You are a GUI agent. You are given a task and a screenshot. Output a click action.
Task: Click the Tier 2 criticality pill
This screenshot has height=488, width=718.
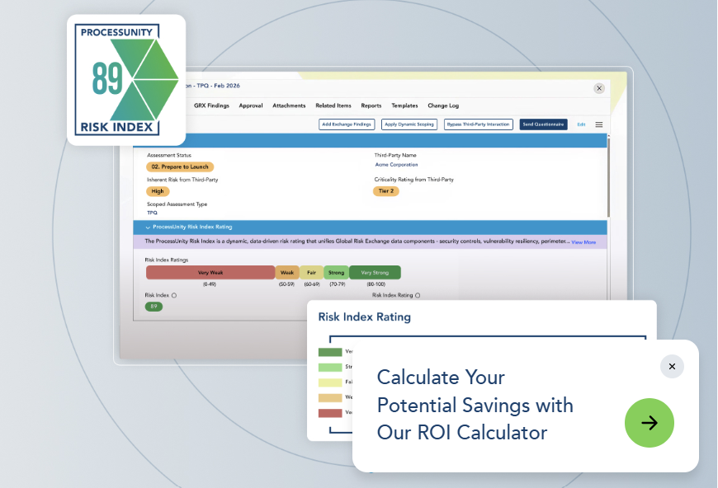[x=386, y=191]
